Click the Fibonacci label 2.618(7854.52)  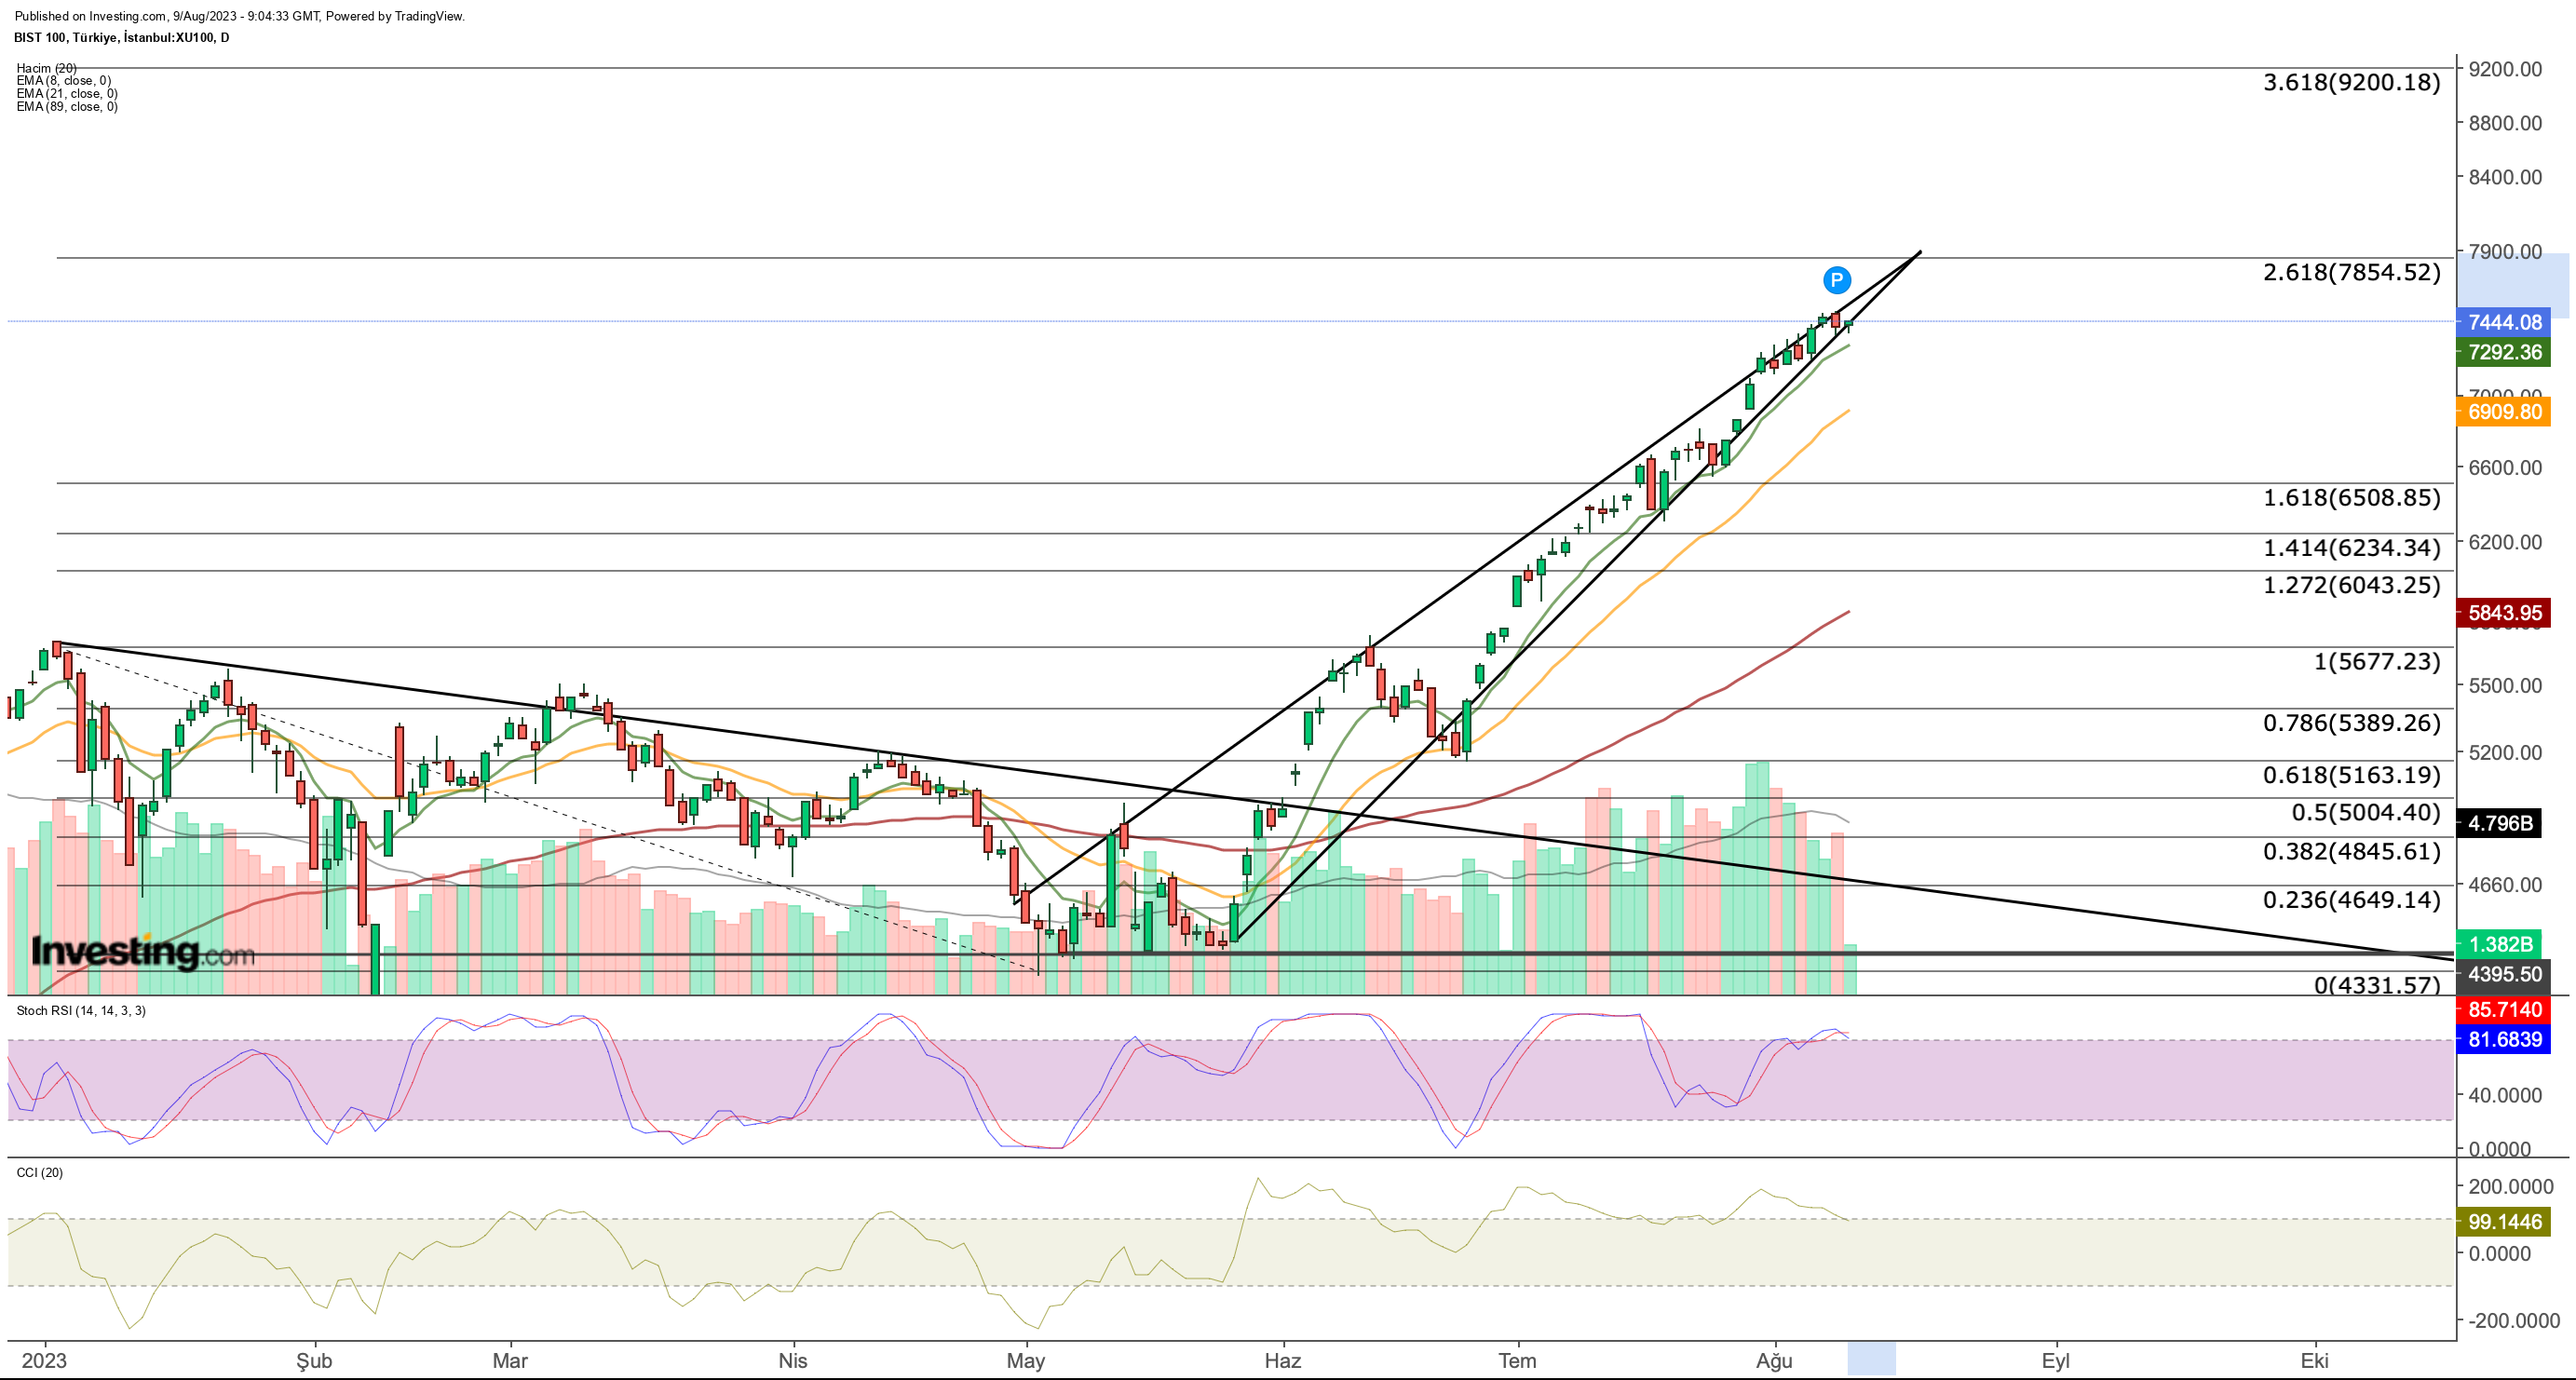[2352, 273]
